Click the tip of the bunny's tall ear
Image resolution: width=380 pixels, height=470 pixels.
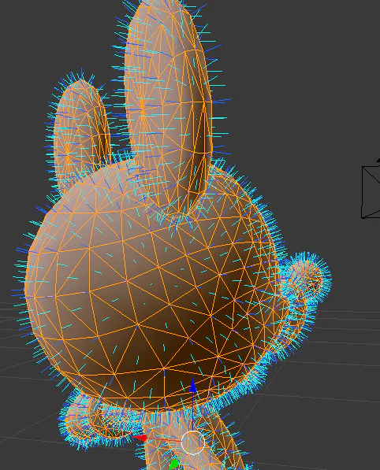pyautogui.click(x=163, y=8)
